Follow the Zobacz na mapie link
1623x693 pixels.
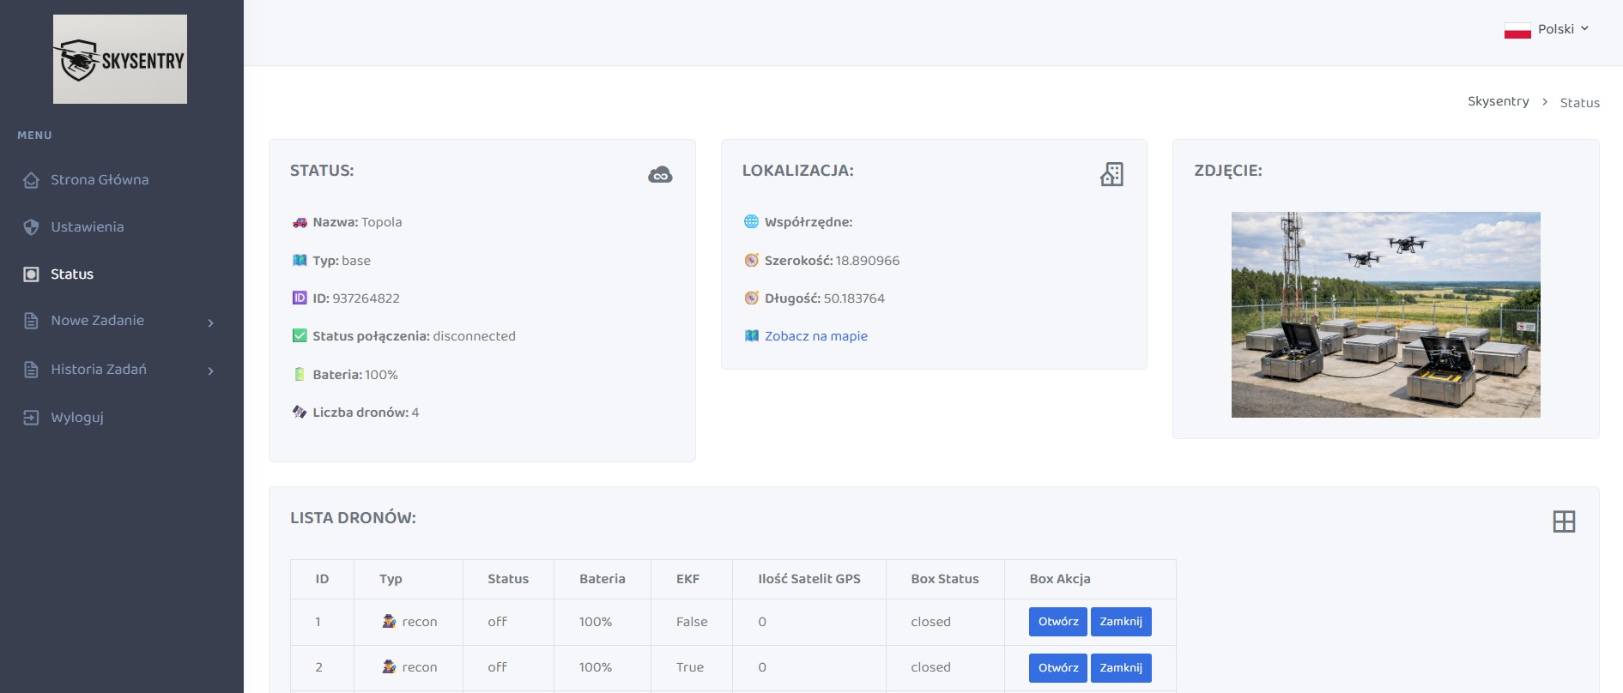tap(815, 336)
